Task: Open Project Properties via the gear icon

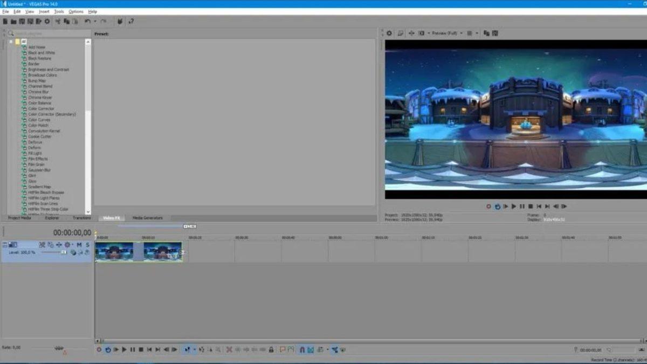Action: click(47, 22)
